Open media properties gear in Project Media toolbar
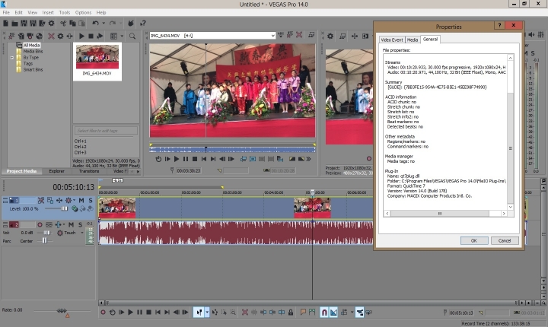The width and height of the screenshot is (548, 327). 60,36
